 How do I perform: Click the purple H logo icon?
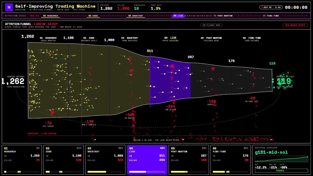pyautogui.click(x=9, y=7)
